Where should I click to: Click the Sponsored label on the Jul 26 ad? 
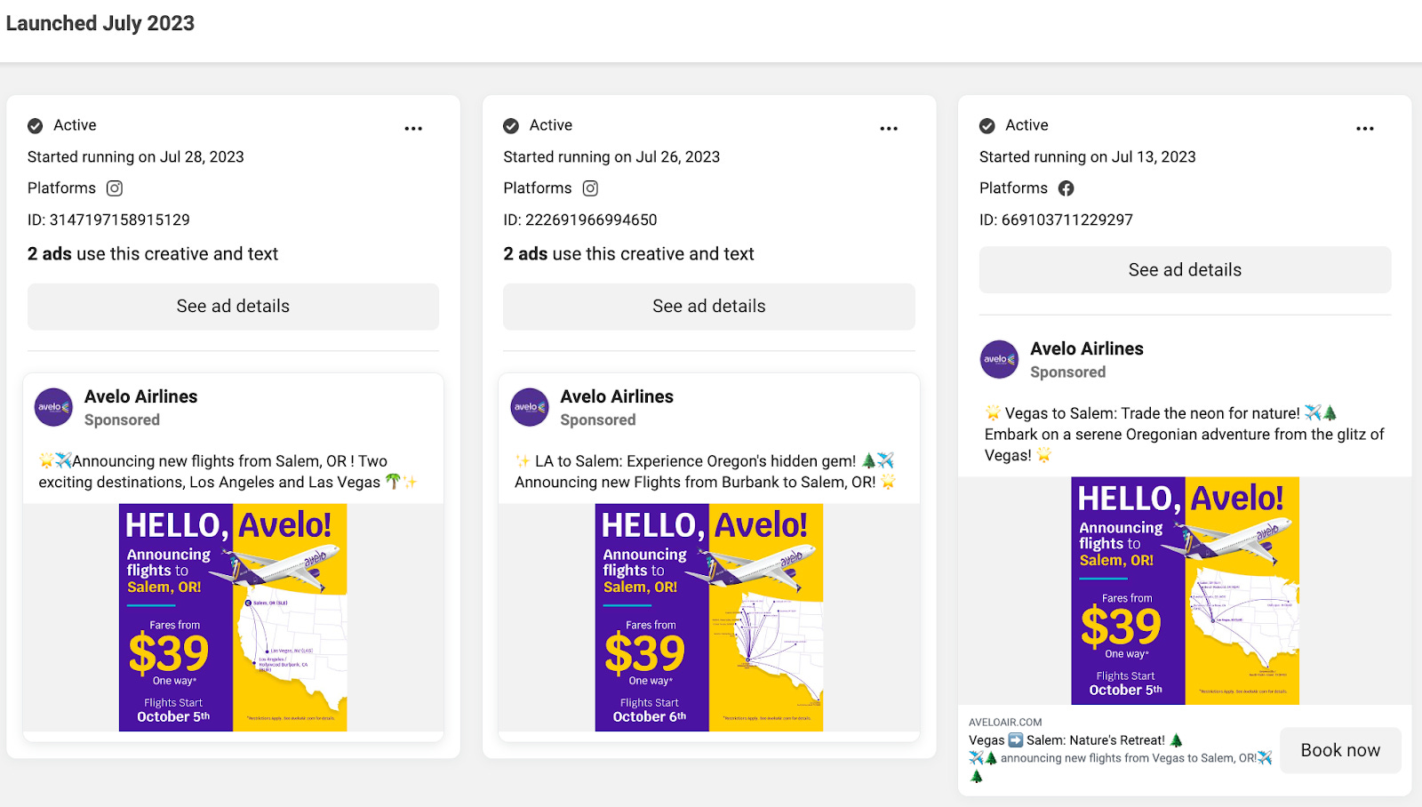tap(598, 420)
